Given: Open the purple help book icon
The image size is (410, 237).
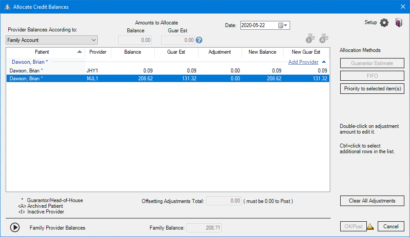Looking at the screenshot, I should tap(399, 23).
